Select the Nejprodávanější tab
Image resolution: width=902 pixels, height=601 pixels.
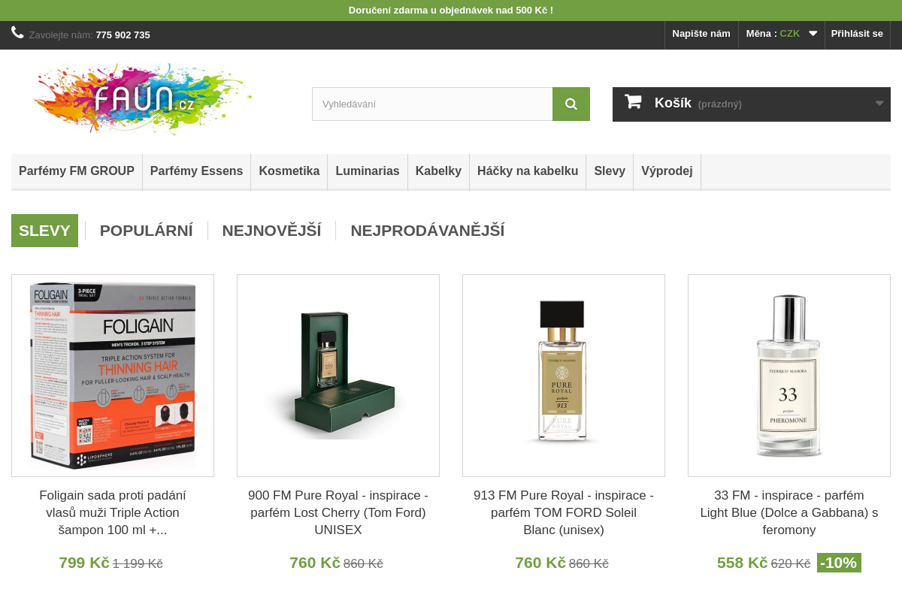427,231
